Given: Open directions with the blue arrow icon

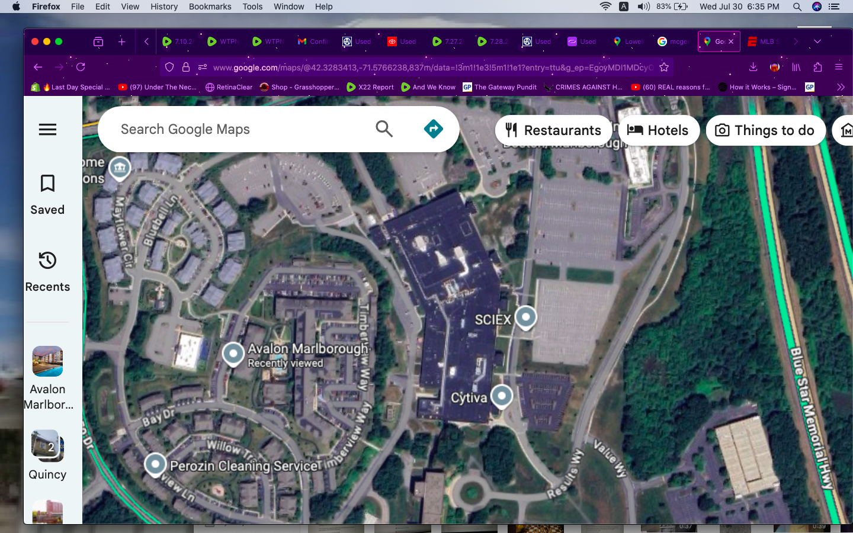Looking at the screenshot, I should [434, 129].
